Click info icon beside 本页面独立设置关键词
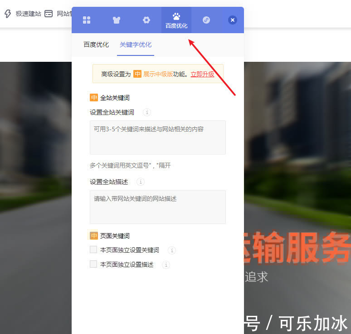The width and height of the screenshot is (351, 334). [172, 250]
